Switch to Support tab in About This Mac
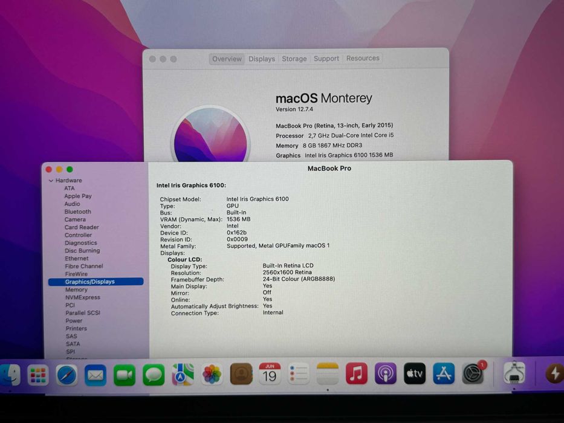The image size is (564, 423). click(x=326, y=58)
